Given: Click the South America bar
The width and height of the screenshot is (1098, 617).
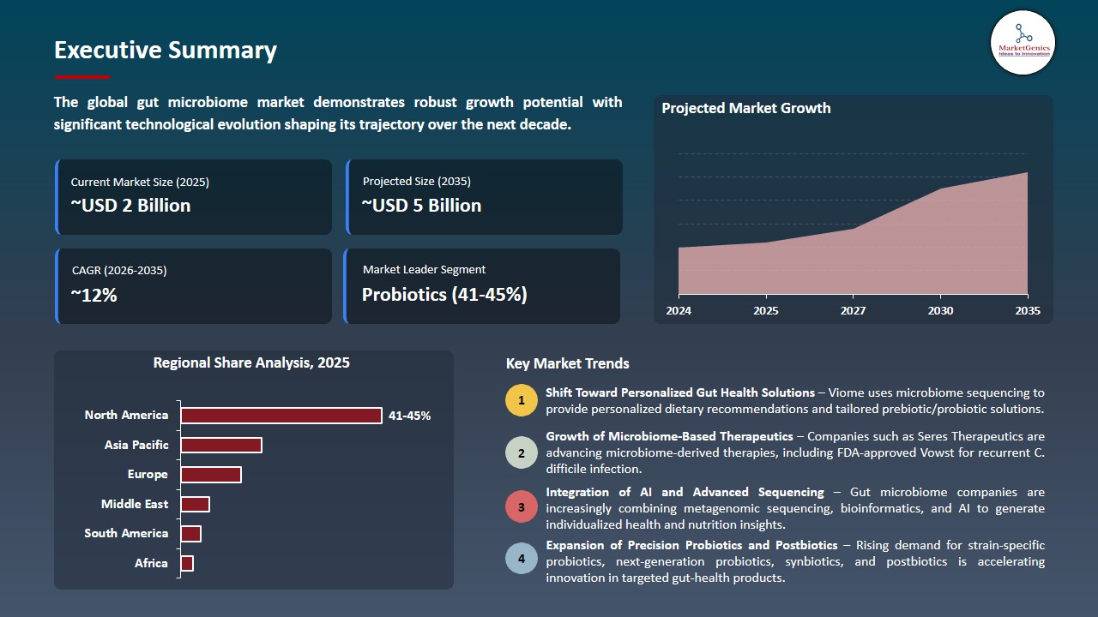Looking at the screenshot, I should (x=190, y=534).
